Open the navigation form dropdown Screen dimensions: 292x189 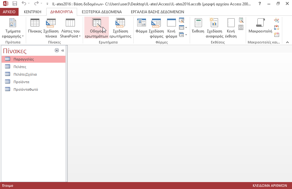pyautogui.click(x=183, y=28)
